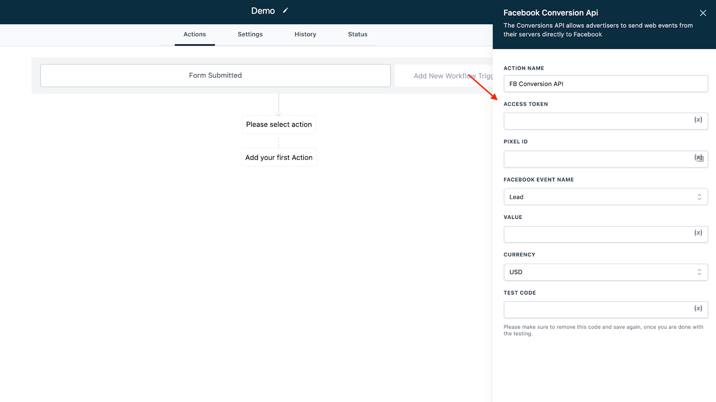Open Currency dropdown showing USD
This screenshot has width=716, height=402.
click(x=605, y=272)
